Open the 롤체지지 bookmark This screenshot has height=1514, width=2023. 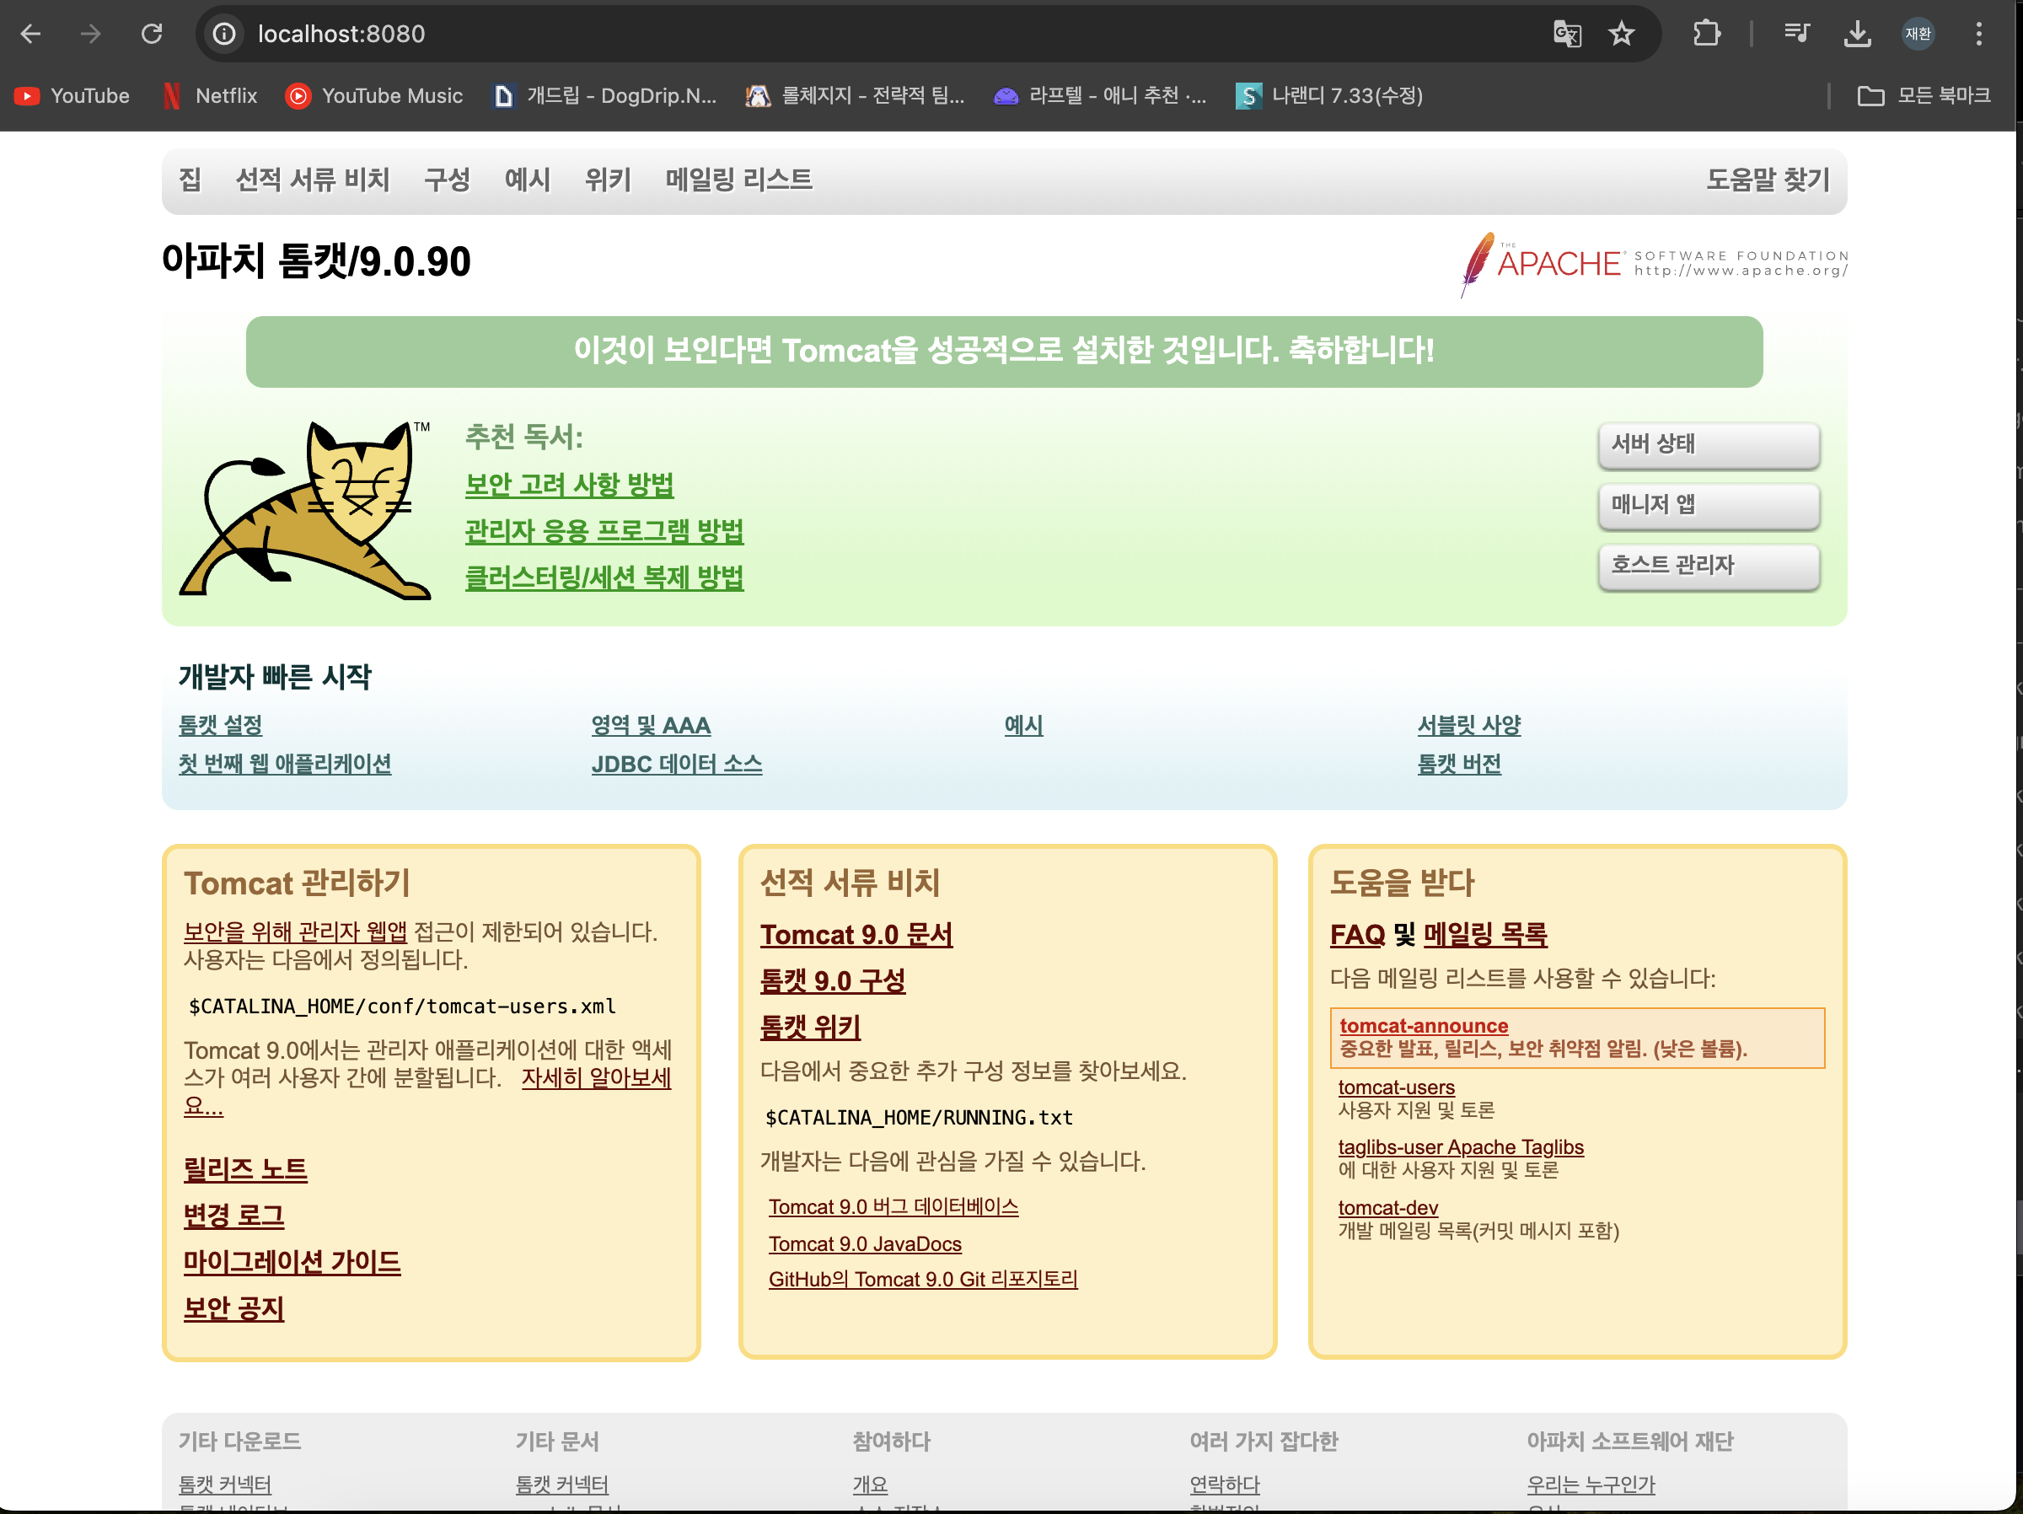855,95
